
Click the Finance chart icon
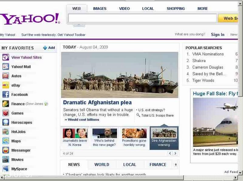(5, 104)
